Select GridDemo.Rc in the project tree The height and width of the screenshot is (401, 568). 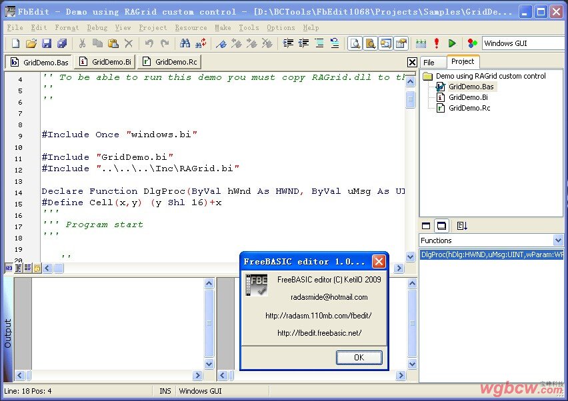[x=469, y=108]
